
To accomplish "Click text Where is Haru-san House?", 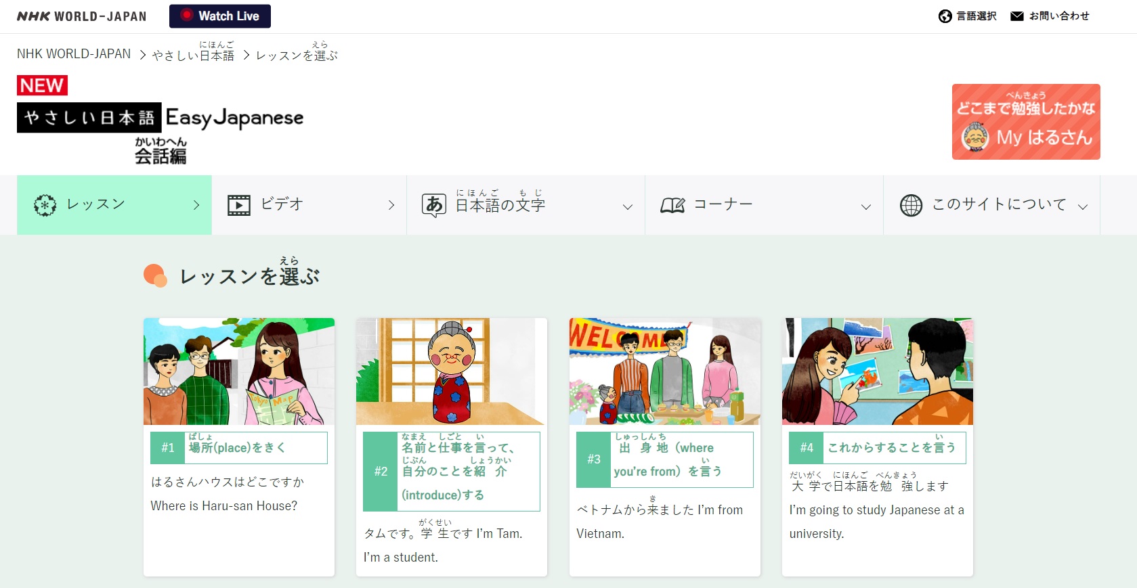I will pyautogui.click(x=224, y=505).
